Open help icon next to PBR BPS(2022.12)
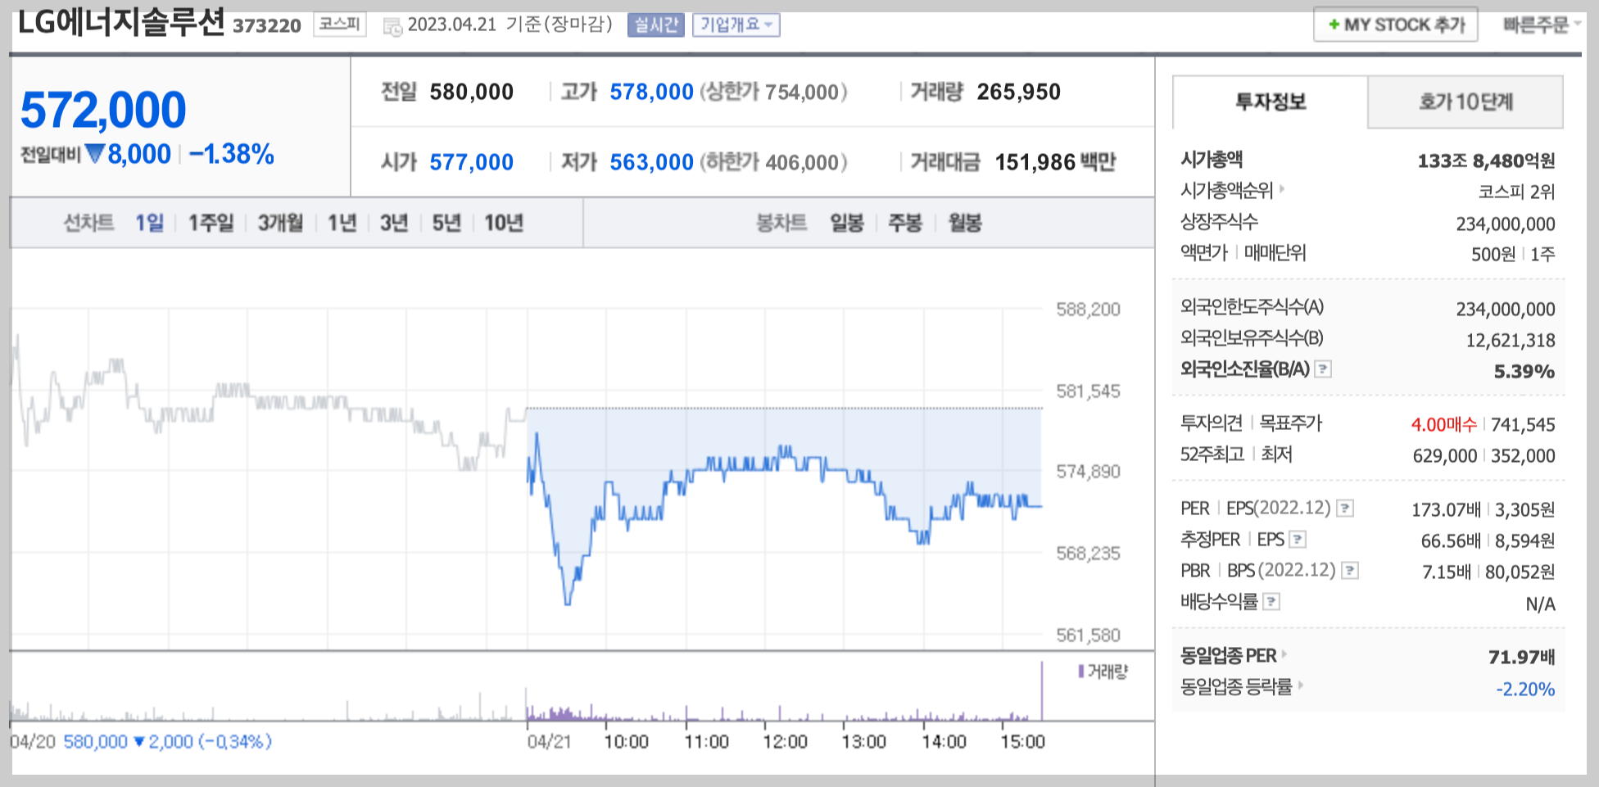The height and width of the screenshot is (787, 1599). (x=1350, y=571)
